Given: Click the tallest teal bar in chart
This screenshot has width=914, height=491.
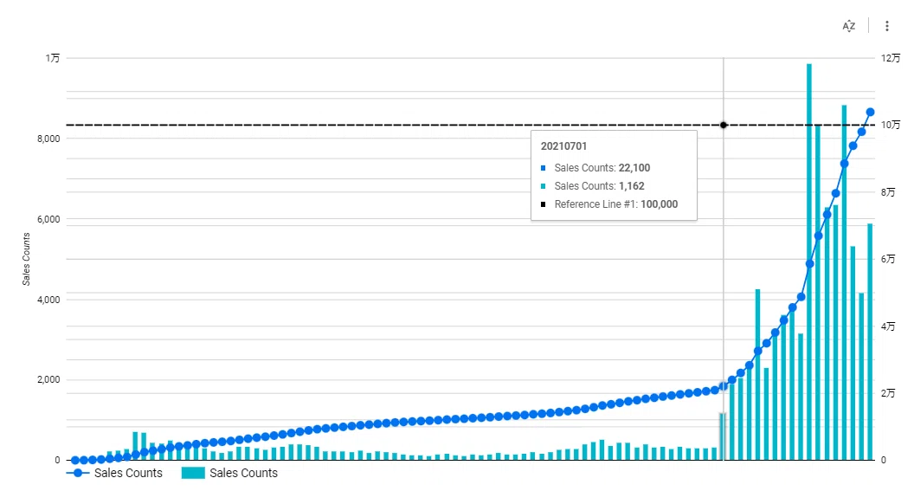Looking at the screenshot, I should tap(809, 262).
